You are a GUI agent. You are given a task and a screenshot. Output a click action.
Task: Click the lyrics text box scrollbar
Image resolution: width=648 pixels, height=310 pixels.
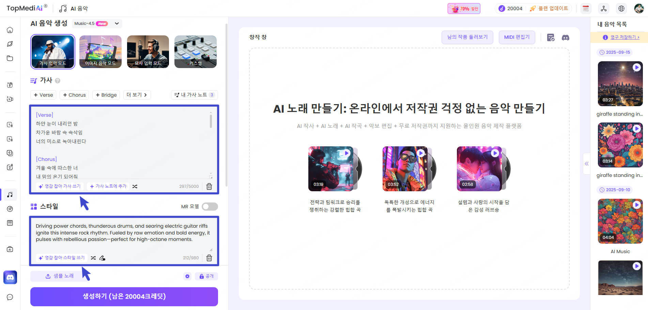point(211,121)
